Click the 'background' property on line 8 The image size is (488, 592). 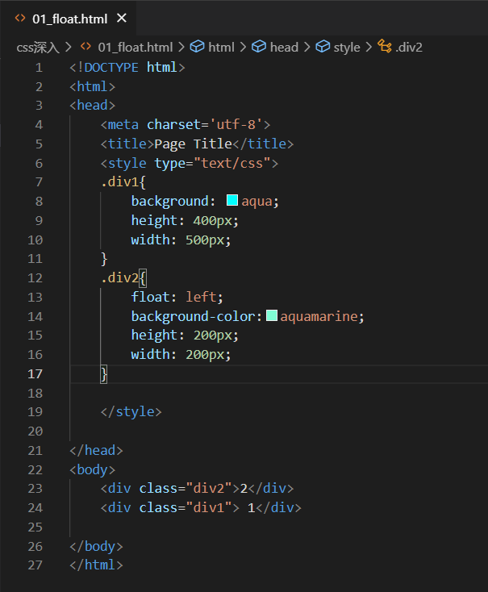pyautogui.click(x=169, y=202)
